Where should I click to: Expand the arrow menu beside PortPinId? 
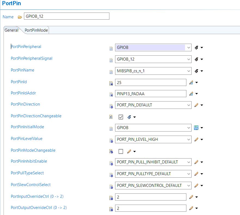coord(196,83)
